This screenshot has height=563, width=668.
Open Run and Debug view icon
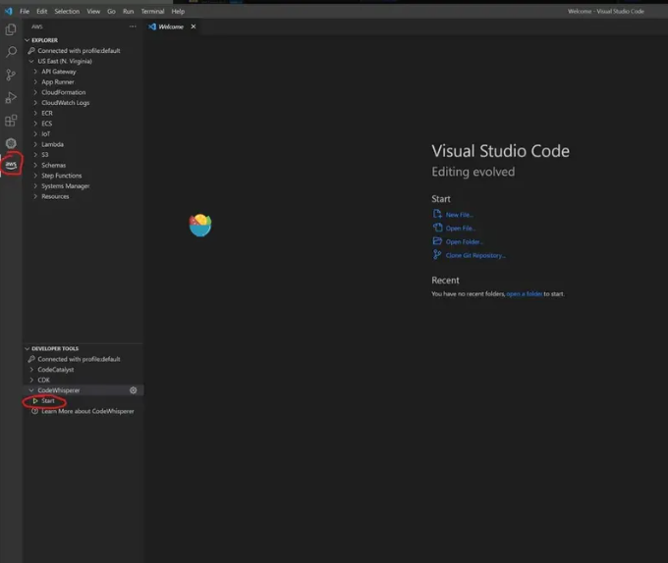(11, 97)
